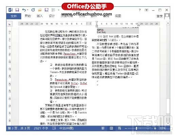Click the first-line indent marker on the ruler
Viewport: 175px width, 136px height.
click(x=97, y=22)
